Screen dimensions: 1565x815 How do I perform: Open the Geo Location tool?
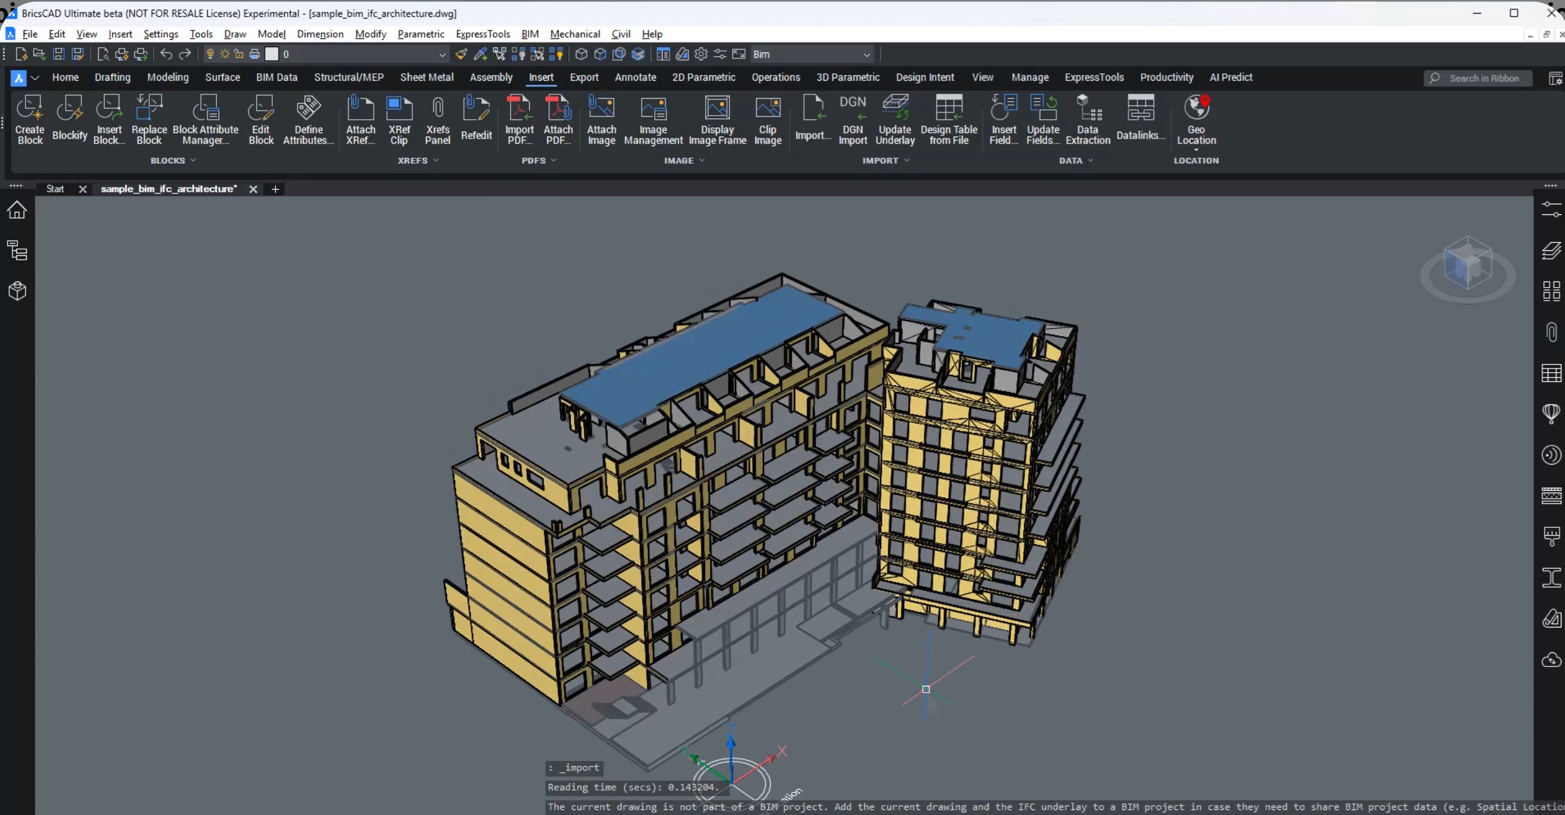click(1196, 118)
